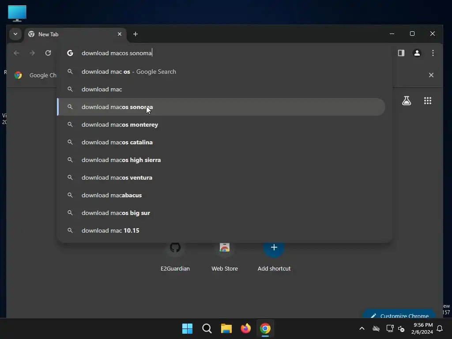Click Chrome icon in taskbar
Viewport: 452px width, 339px height.
265,328
